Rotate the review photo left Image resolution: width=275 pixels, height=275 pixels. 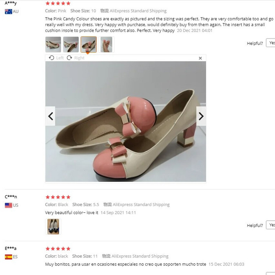tap(56, 58)
